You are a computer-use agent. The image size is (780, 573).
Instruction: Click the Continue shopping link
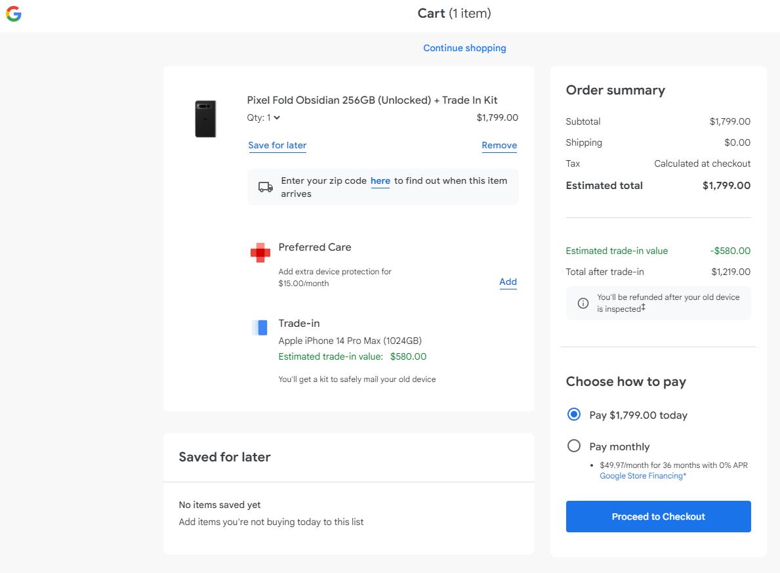point(464,48)
